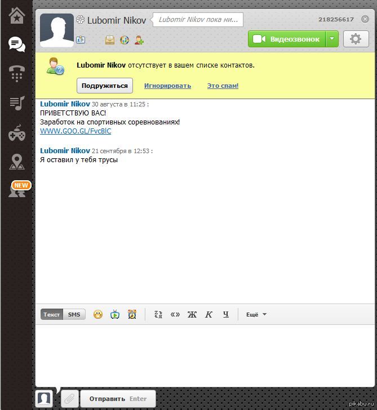Viewport: 377px width, 410px height.
Task: Open the animated TV cartoon icon
Action: click(x=115, y=314)
